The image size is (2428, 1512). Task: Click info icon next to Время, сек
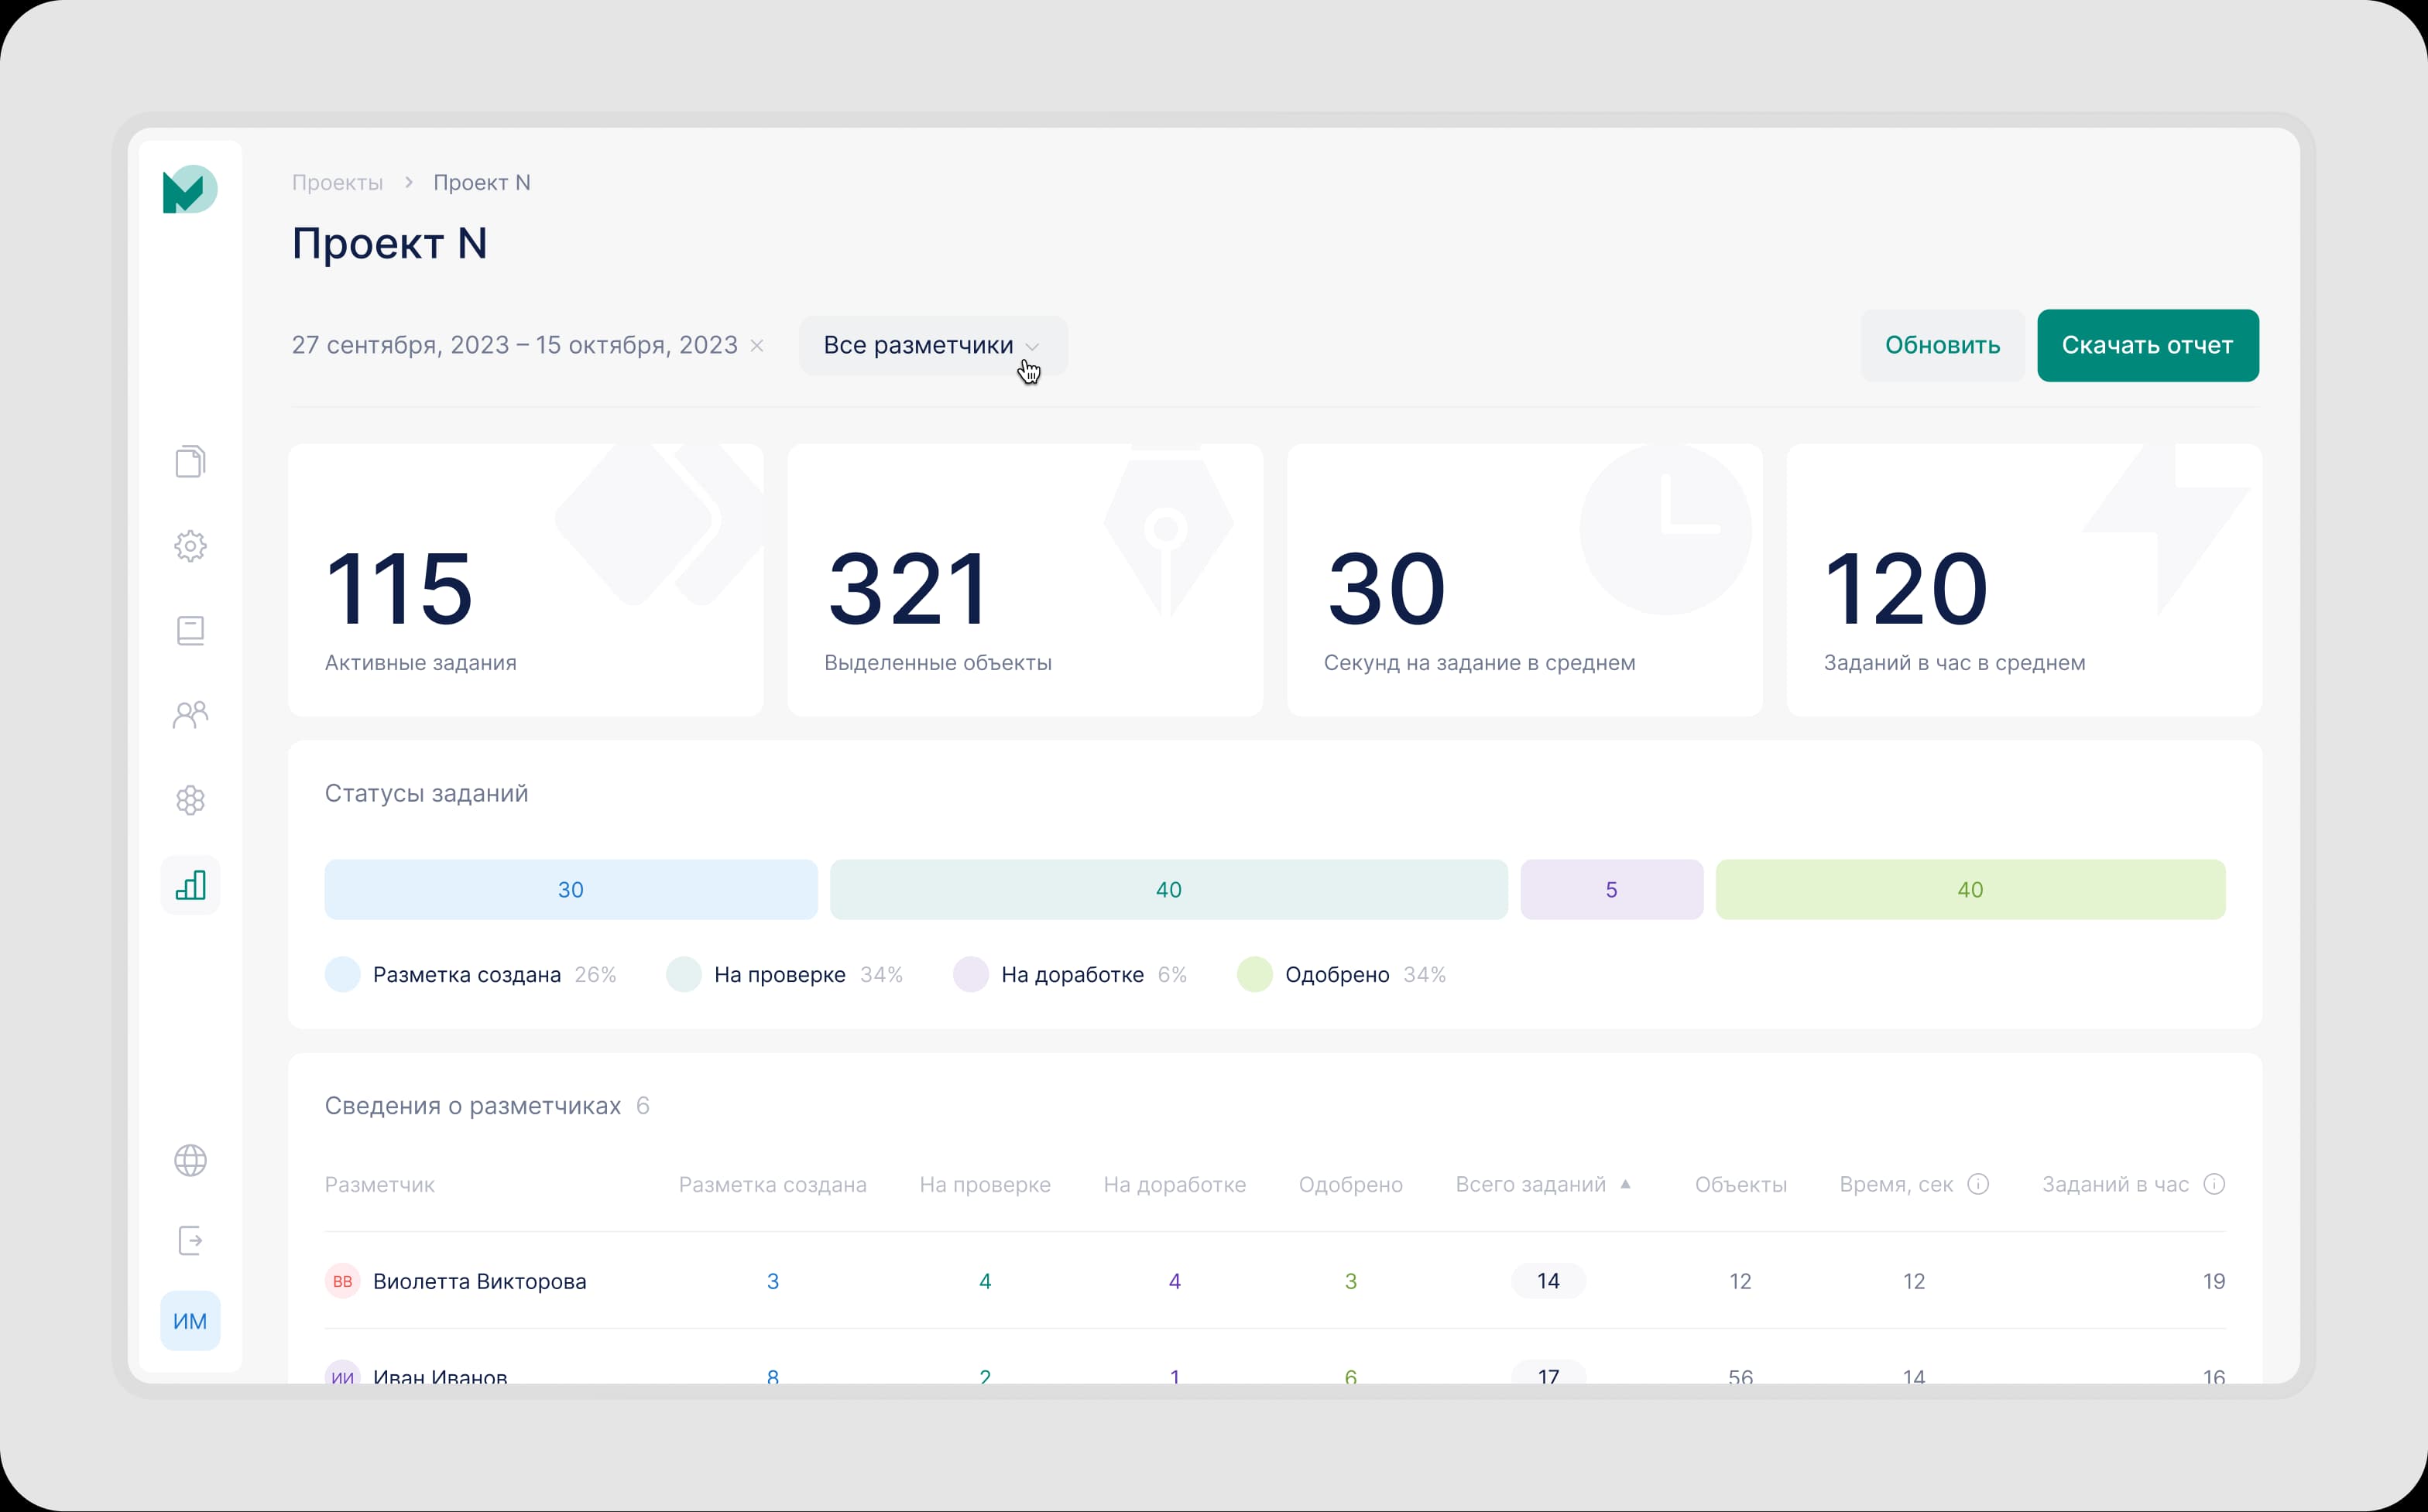pyautogui.click(x=1978, y=1184)
